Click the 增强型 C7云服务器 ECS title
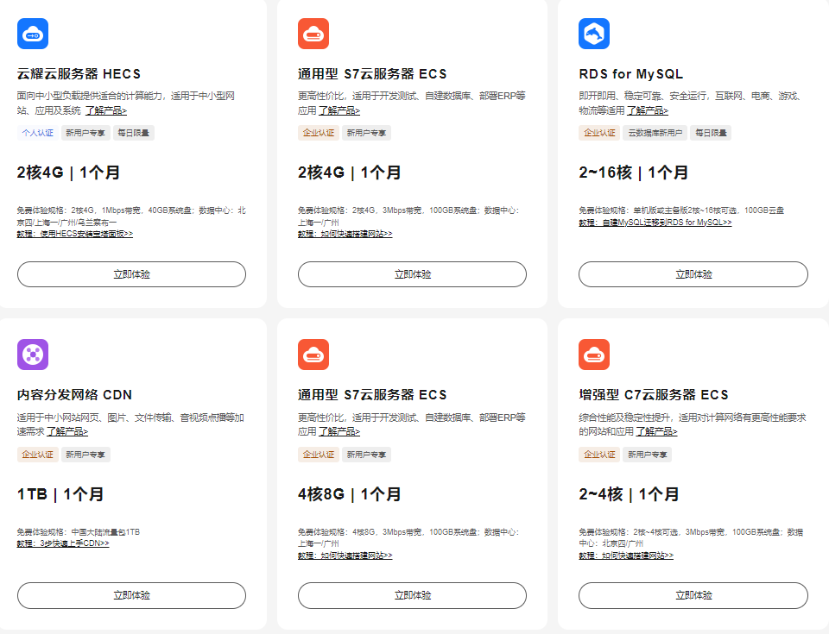 654,395
